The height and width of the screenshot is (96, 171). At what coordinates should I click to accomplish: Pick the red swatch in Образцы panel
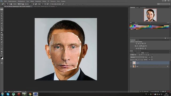[x=130, y=26]
